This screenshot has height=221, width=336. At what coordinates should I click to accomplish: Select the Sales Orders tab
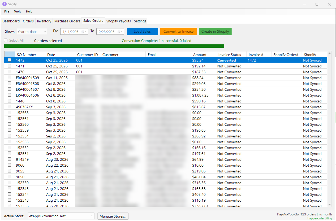point(93,21)
